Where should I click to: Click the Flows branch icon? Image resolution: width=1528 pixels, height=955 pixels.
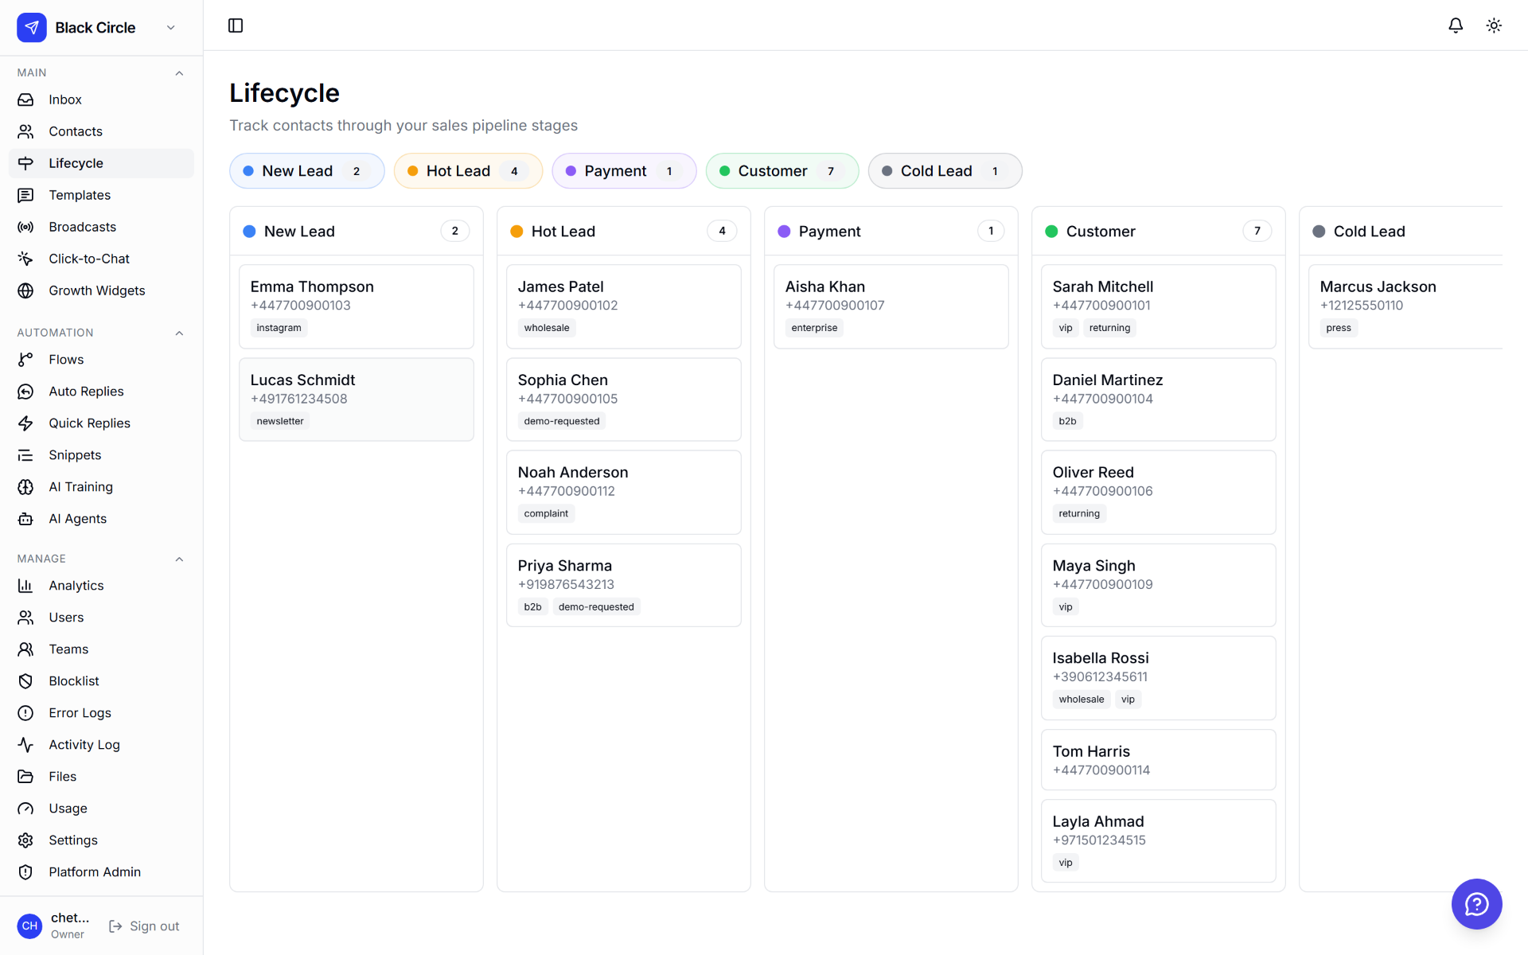click(x=25, y=360)
